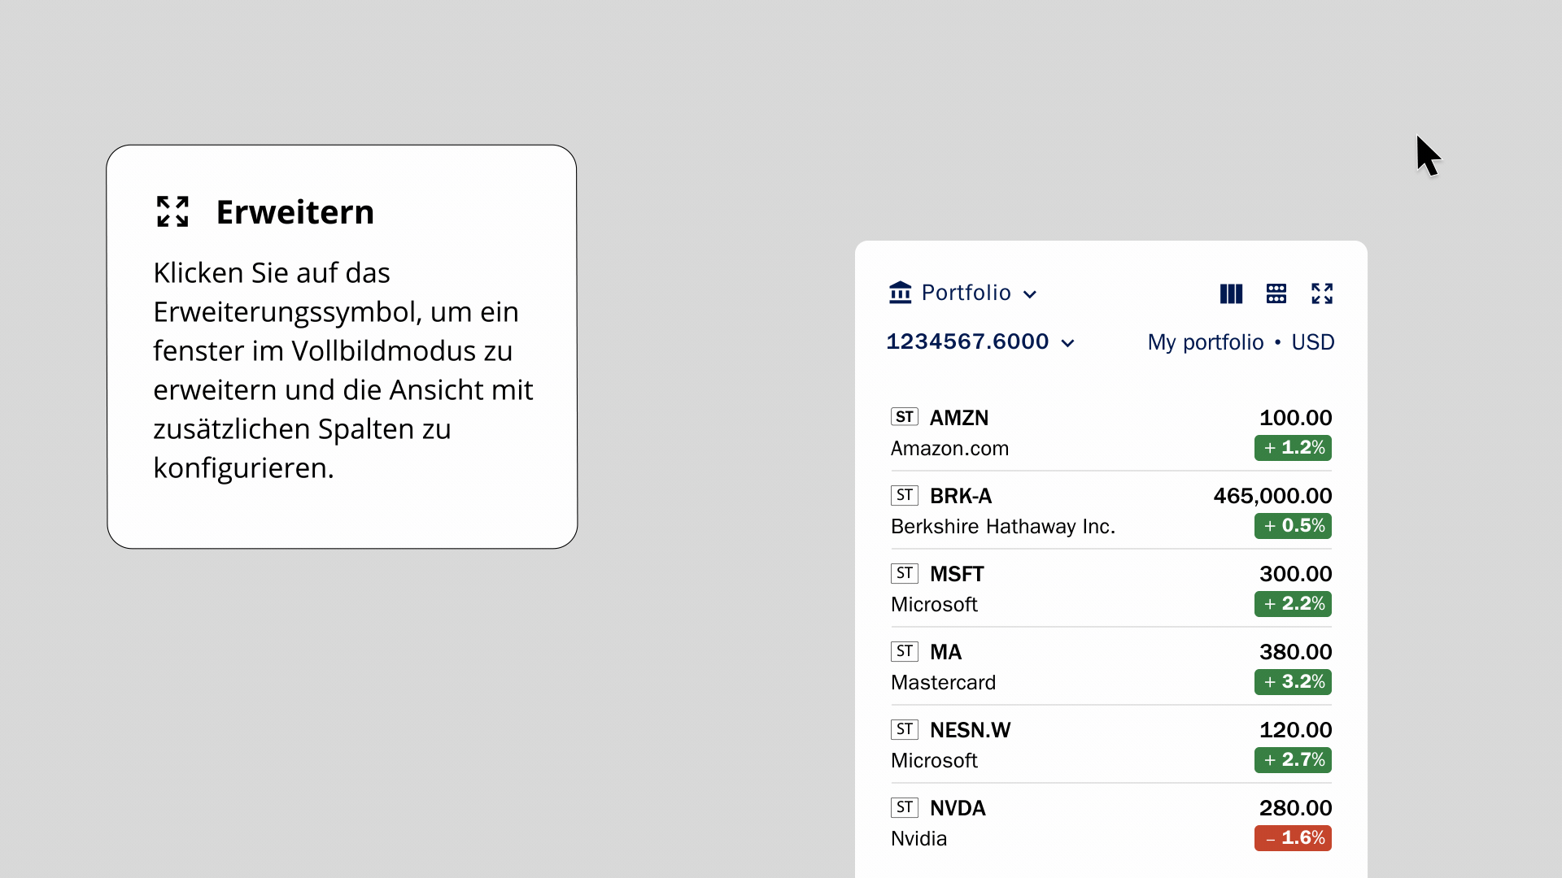
Task: Open the Portfolio dropdown chevron
Action: (1030, 294)
